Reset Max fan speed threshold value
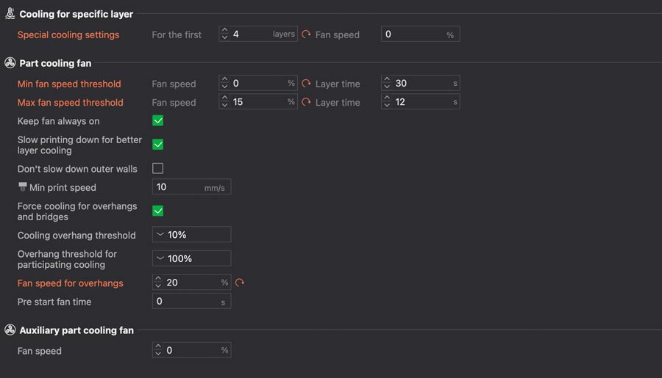The image size is (662, 378). [306, 103]
